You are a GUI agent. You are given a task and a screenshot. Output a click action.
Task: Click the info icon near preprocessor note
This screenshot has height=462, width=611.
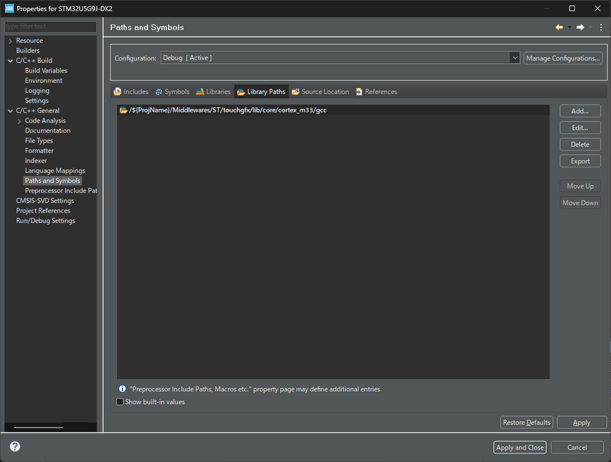coord(122,389)
